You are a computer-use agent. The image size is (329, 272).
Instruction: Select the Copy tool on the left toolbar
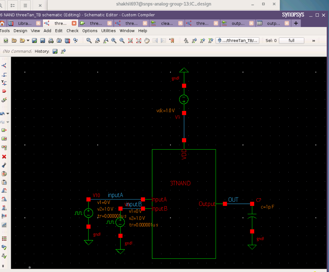click(x=5, y=138)
